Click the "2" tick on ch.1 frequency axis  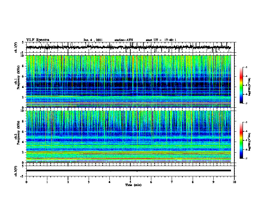[23, 97]
